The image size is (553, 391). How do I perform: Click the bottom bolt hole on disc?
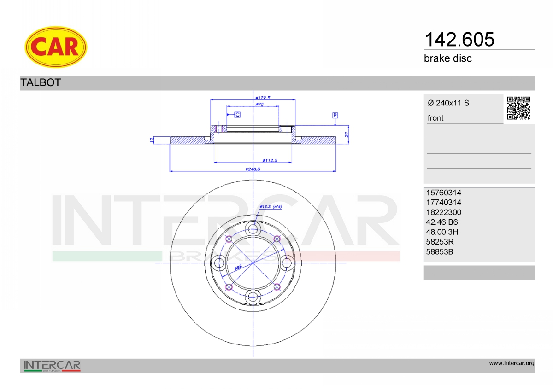(x=253, y=297)
